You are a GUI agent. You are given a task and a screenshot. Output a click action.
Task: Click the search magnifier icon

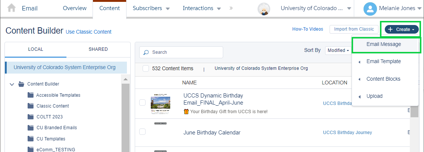[x=146, y=52]
